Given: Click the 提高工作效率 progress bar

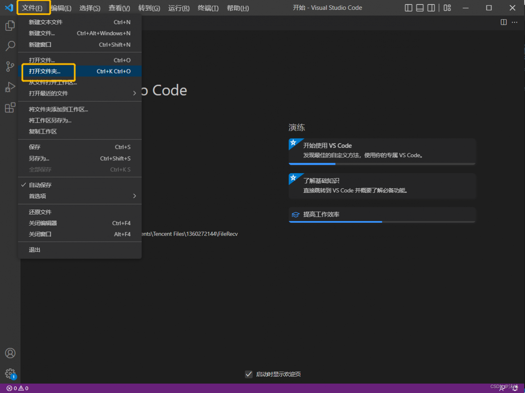Looking at the screenshot, I should (382, 222).
